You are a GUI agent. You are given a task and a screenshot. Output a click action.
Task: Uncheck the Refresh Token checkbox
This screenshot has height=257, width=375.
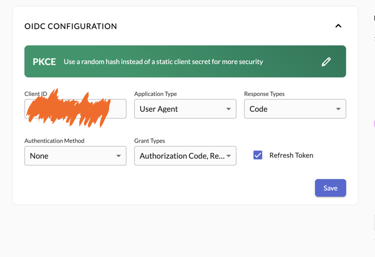pos(258,155)
